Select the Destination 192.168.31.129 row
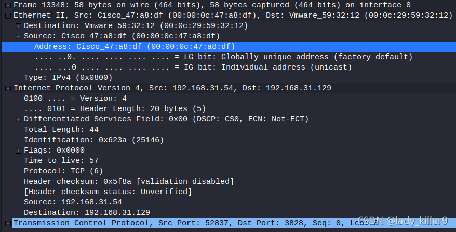Viewport: 456px width, 232px height. pyautogui.click(x=229, y=212)
